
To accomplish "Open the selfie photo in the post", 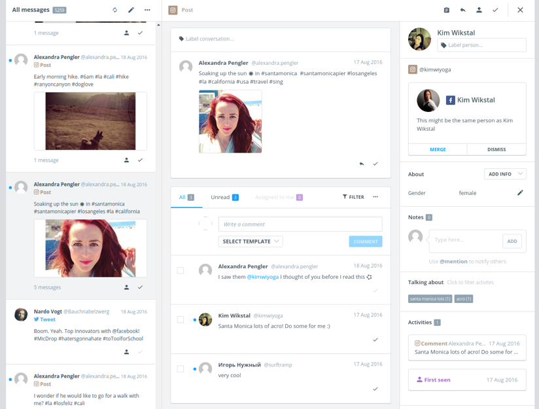I will (230, 122).
